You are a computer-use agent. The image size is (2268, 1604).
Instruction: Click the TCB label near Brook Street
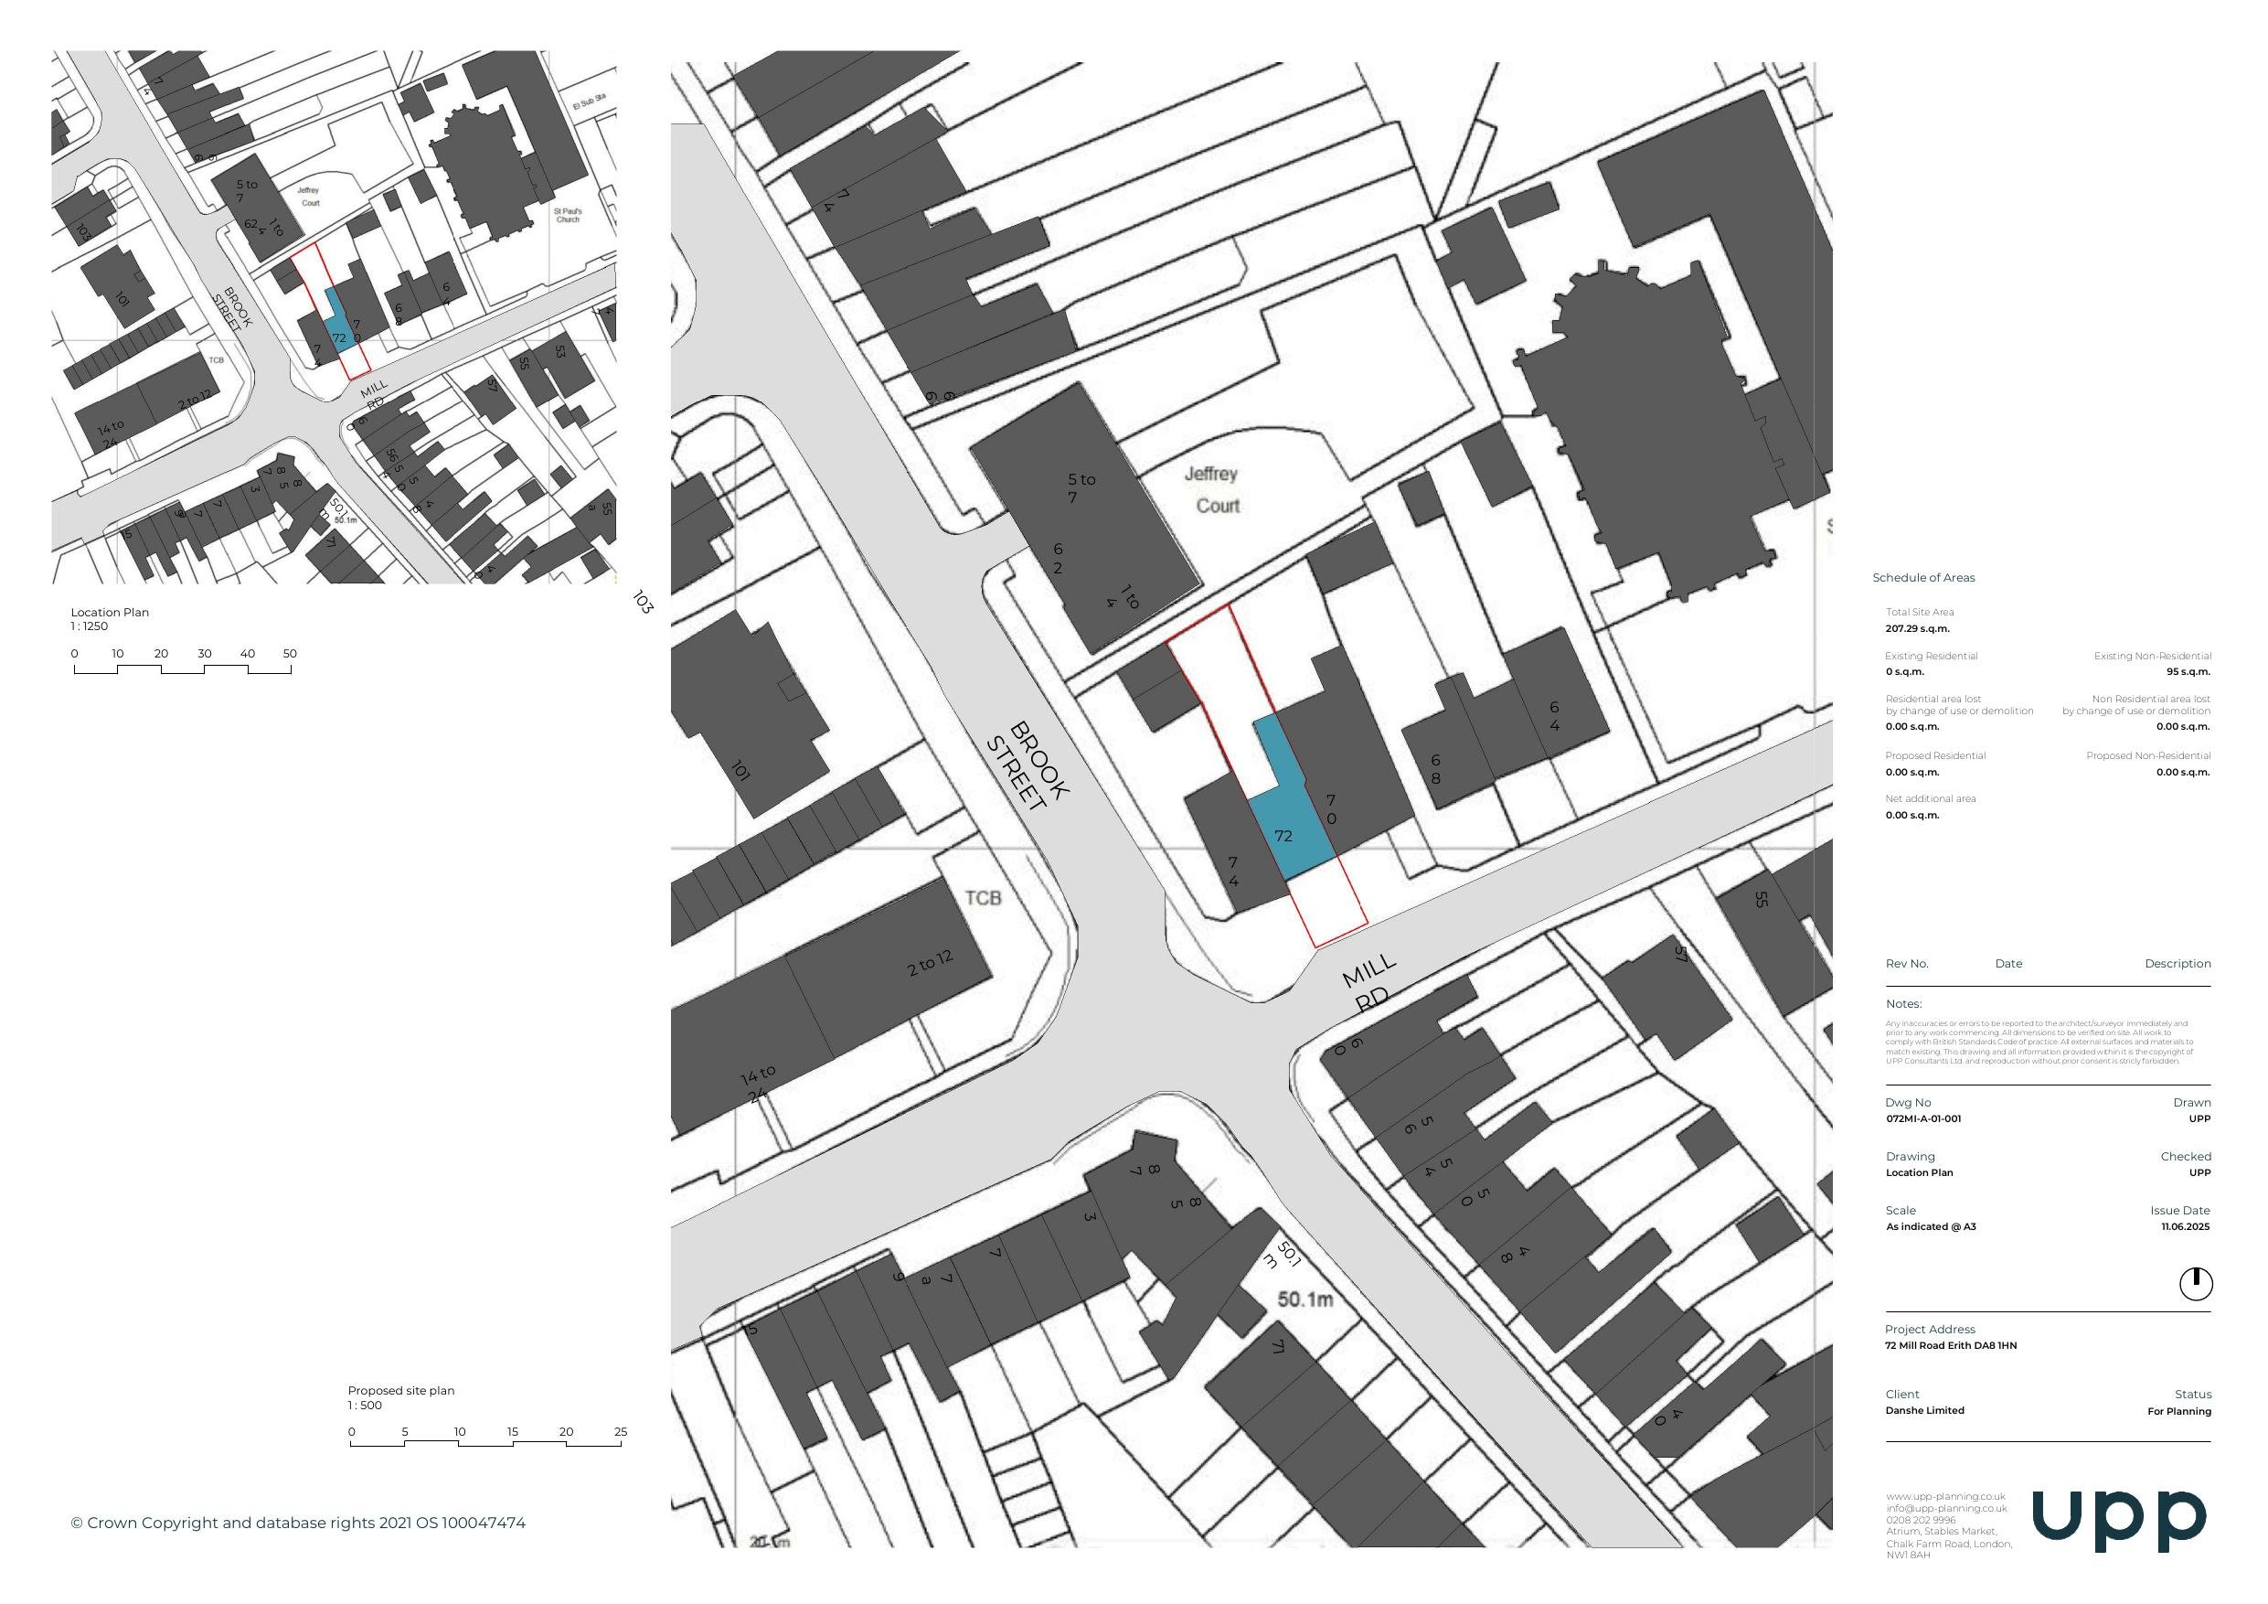983,897
